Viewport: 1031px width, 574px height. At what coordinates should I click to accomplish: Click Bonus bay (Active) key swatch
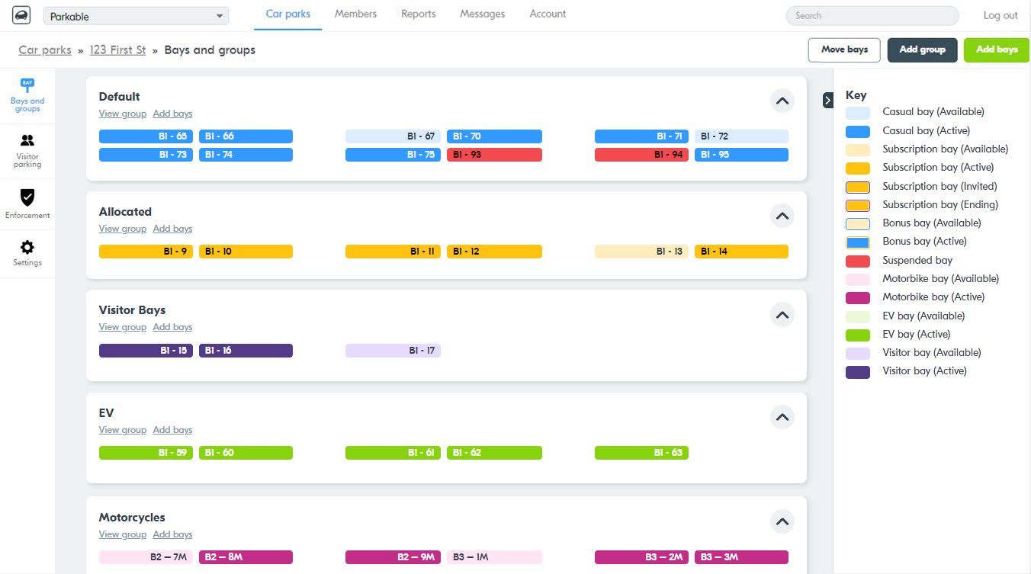[858, 242]
